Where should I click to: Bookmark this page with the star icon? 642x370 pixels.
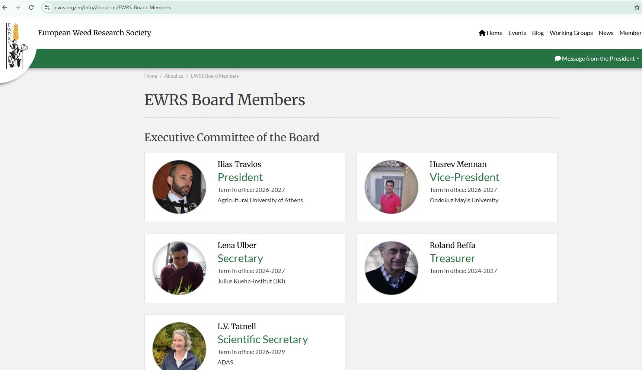637,7
